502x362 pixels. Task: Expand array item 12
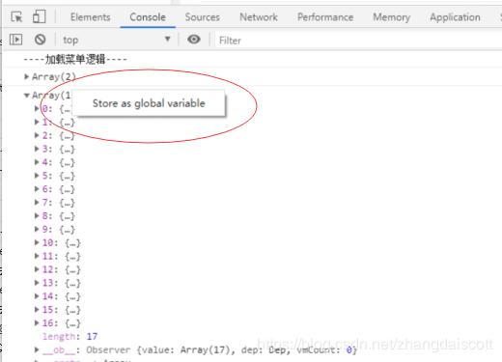click(37, 269)
